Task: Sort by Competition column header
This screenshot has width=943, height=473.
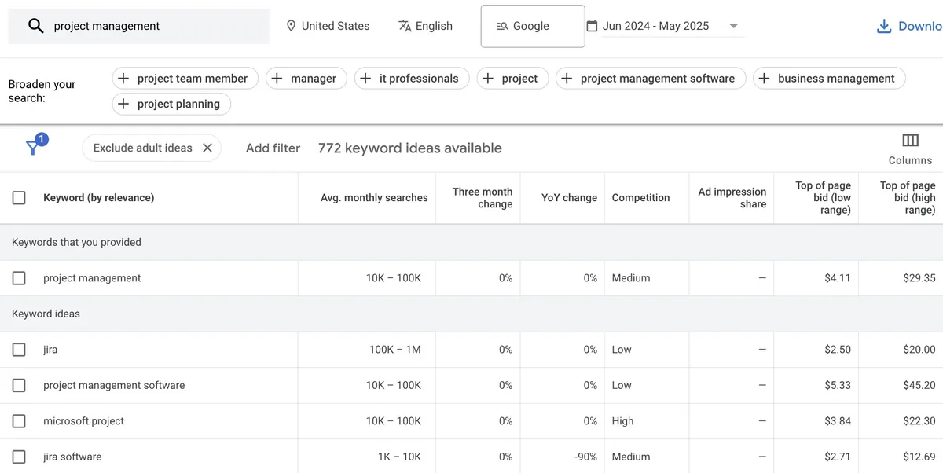Action: point(640,198)
